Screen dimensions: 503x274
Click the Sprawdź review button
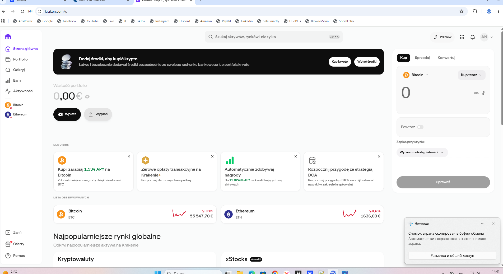[x=443, y=182]
